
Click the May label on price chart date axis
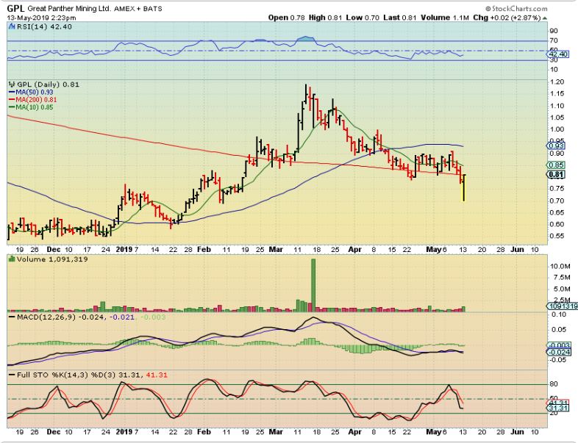(x=434, y=249)
